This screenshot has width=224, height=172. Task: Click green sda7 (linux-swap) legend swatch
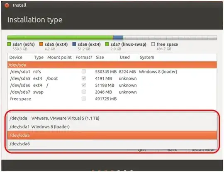(107, 44)
